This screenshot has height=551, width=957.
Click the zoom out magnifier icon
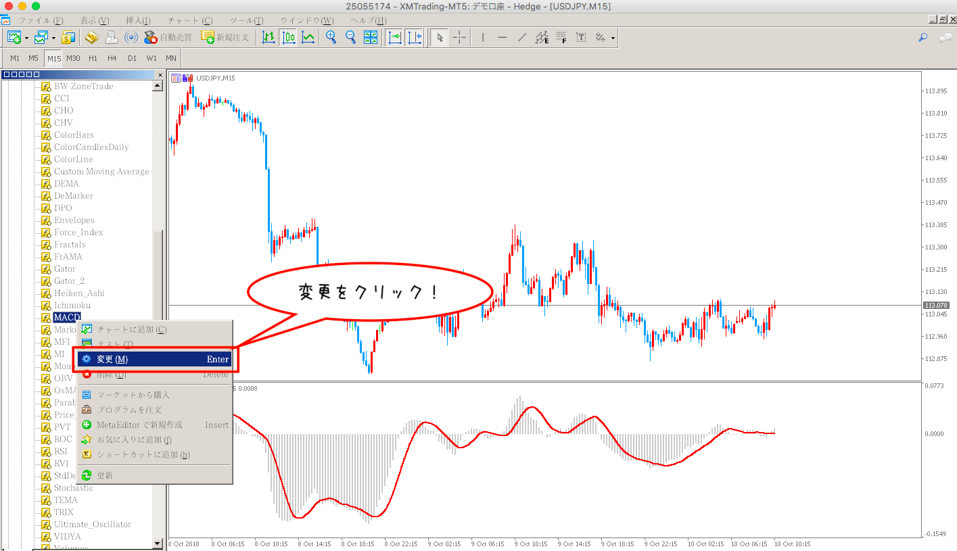[350, 38]
